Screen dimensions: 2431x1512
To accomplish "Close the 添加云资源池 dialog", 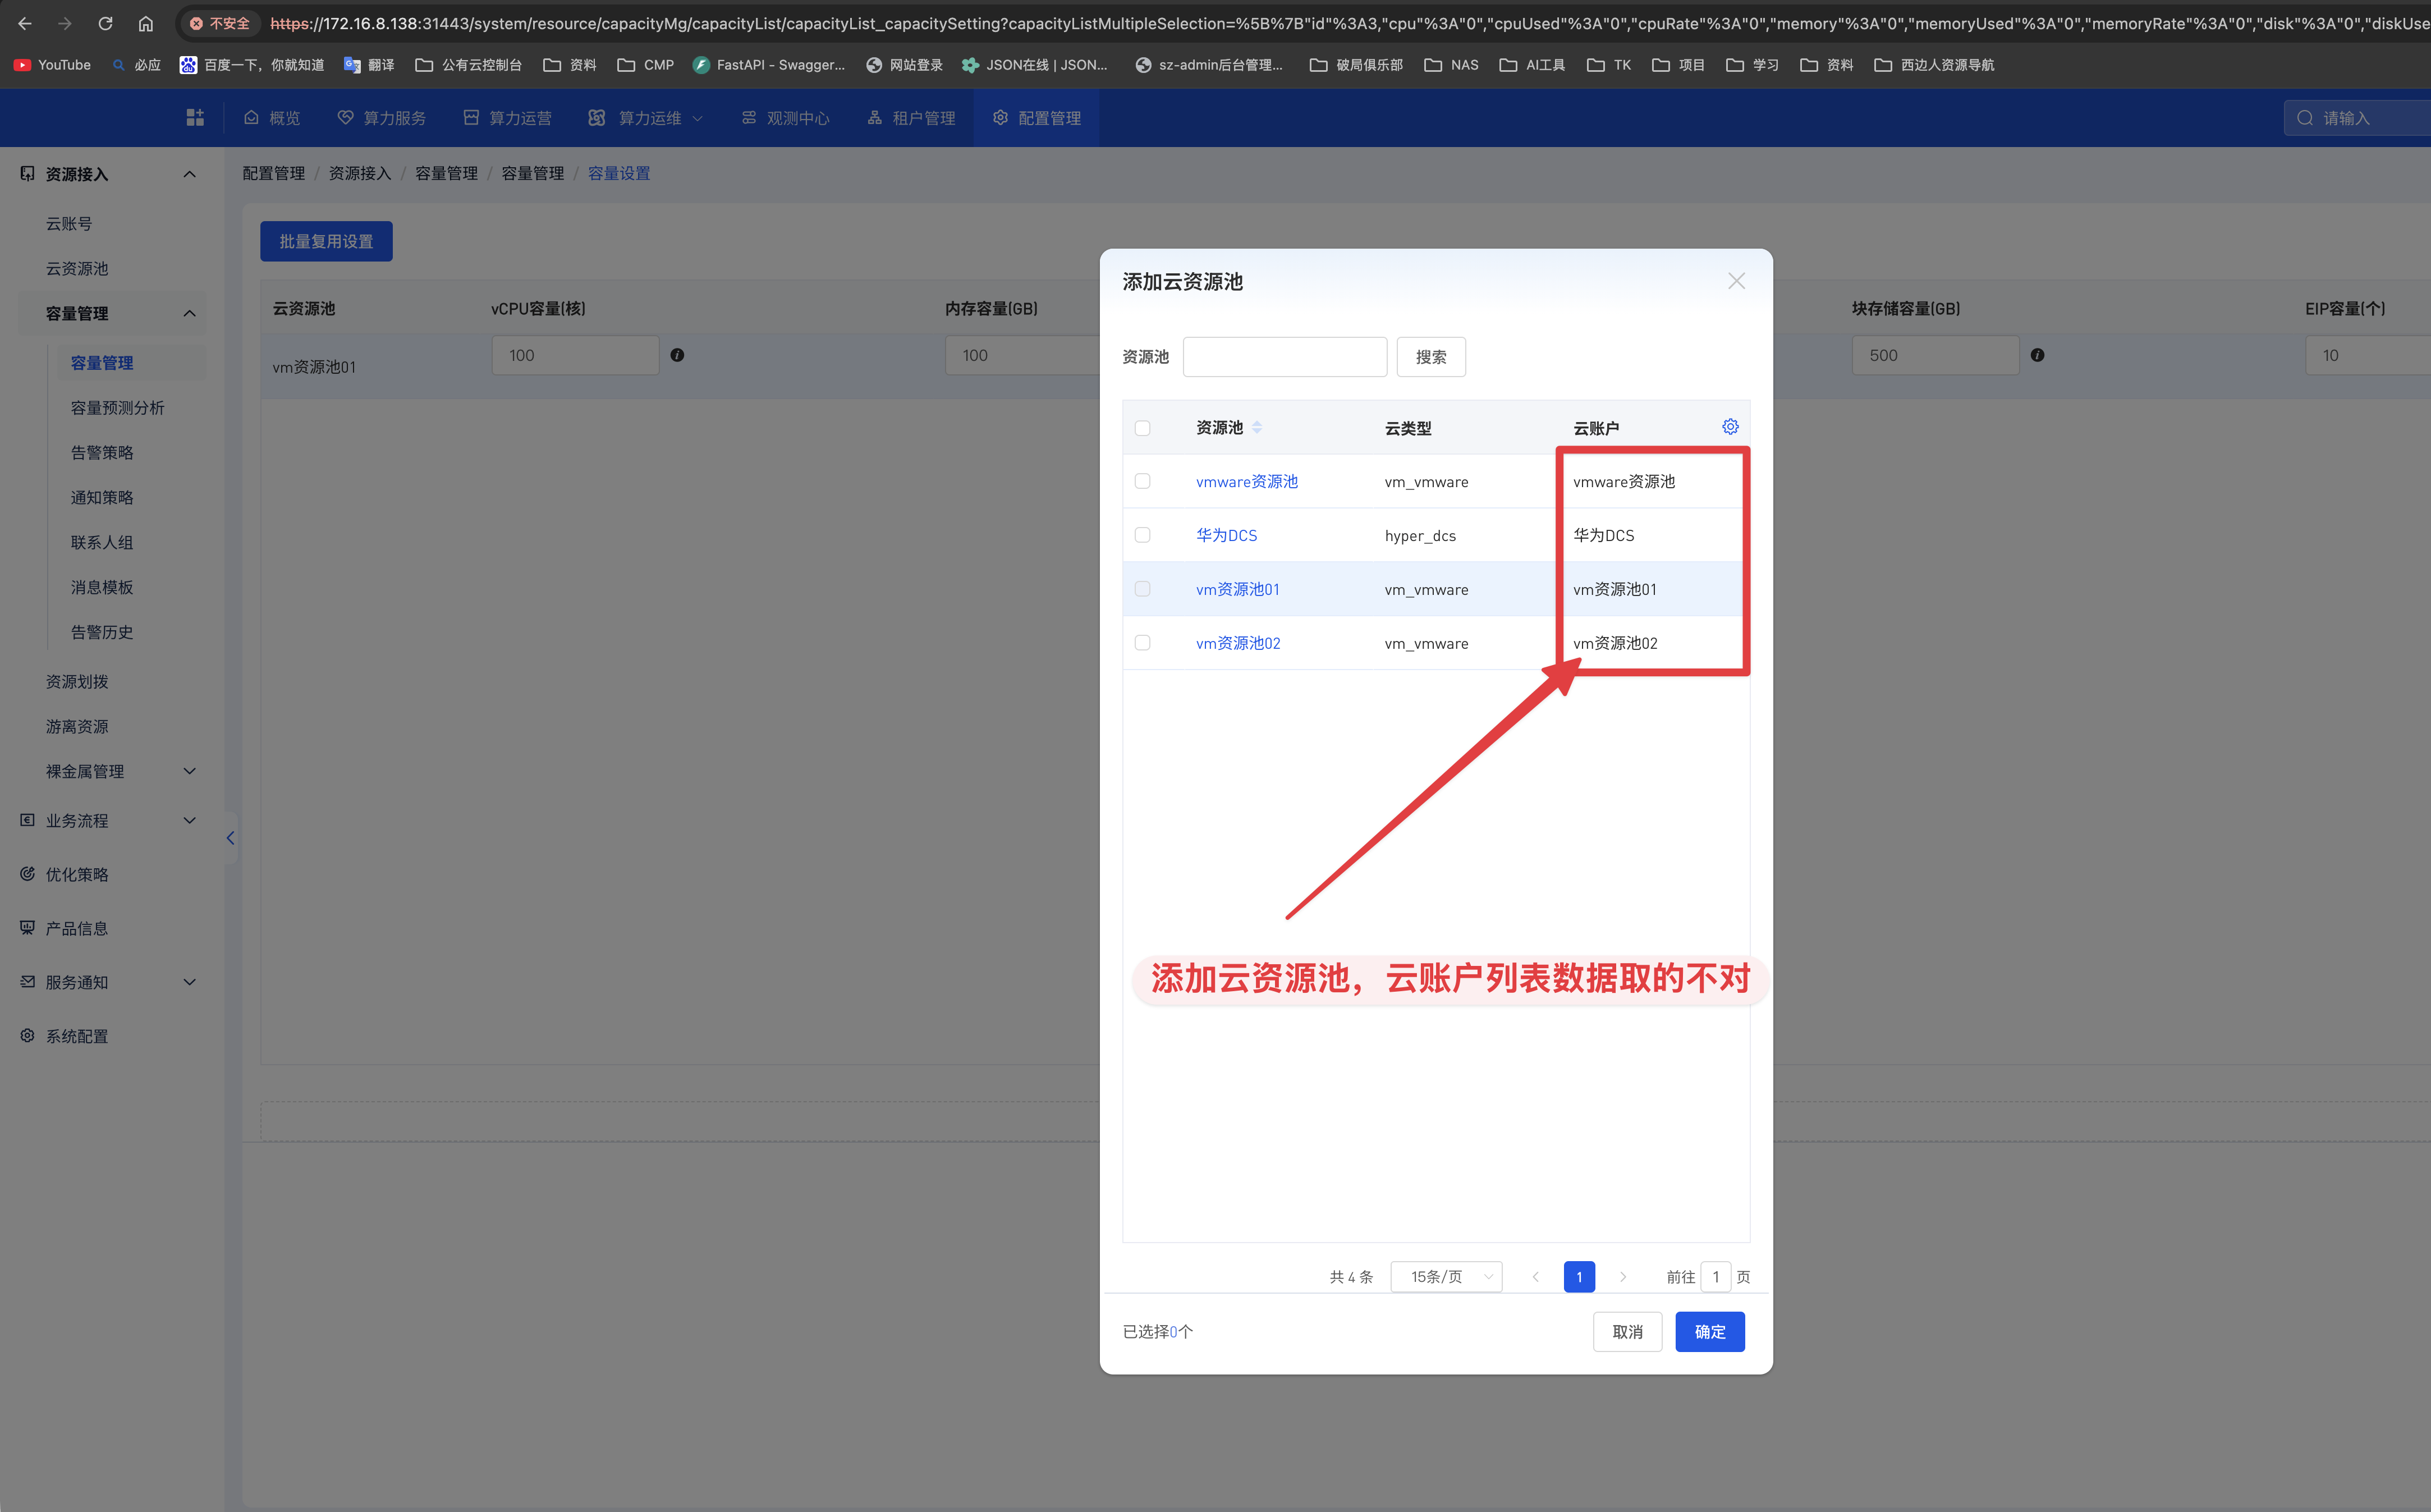I will (1736, 281).
